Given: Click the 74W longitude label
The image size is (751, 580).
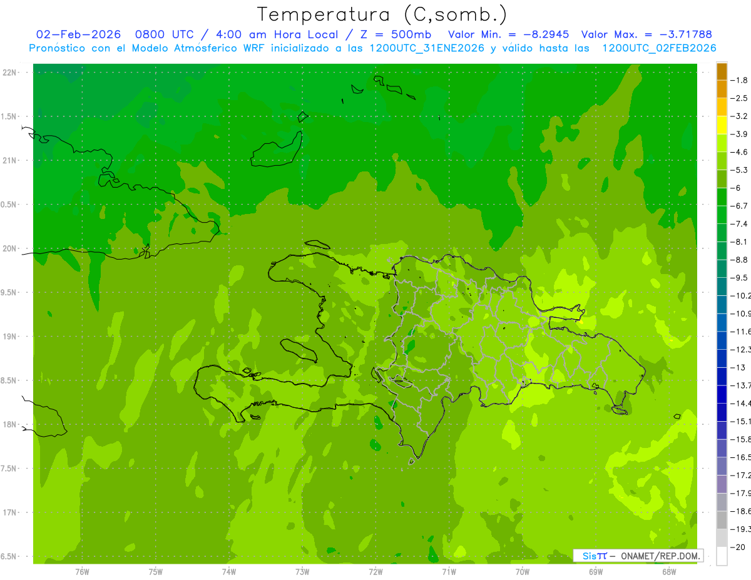Looking at the screenshot, I should tap(229, 571).
